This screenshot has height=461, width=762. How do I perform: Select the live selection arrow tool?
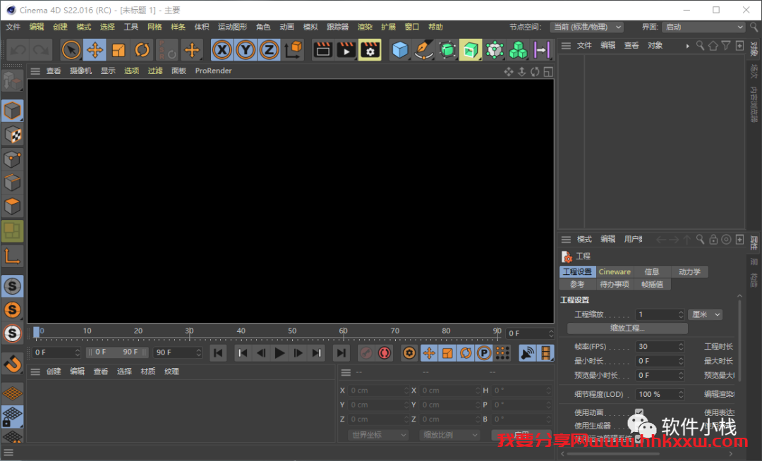click(x=71, y=50)
